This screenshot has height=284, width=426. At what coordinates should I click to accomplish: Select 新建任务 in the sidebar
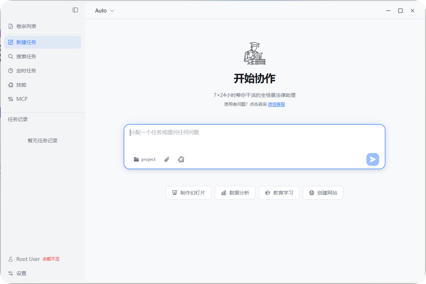(26, 42)
